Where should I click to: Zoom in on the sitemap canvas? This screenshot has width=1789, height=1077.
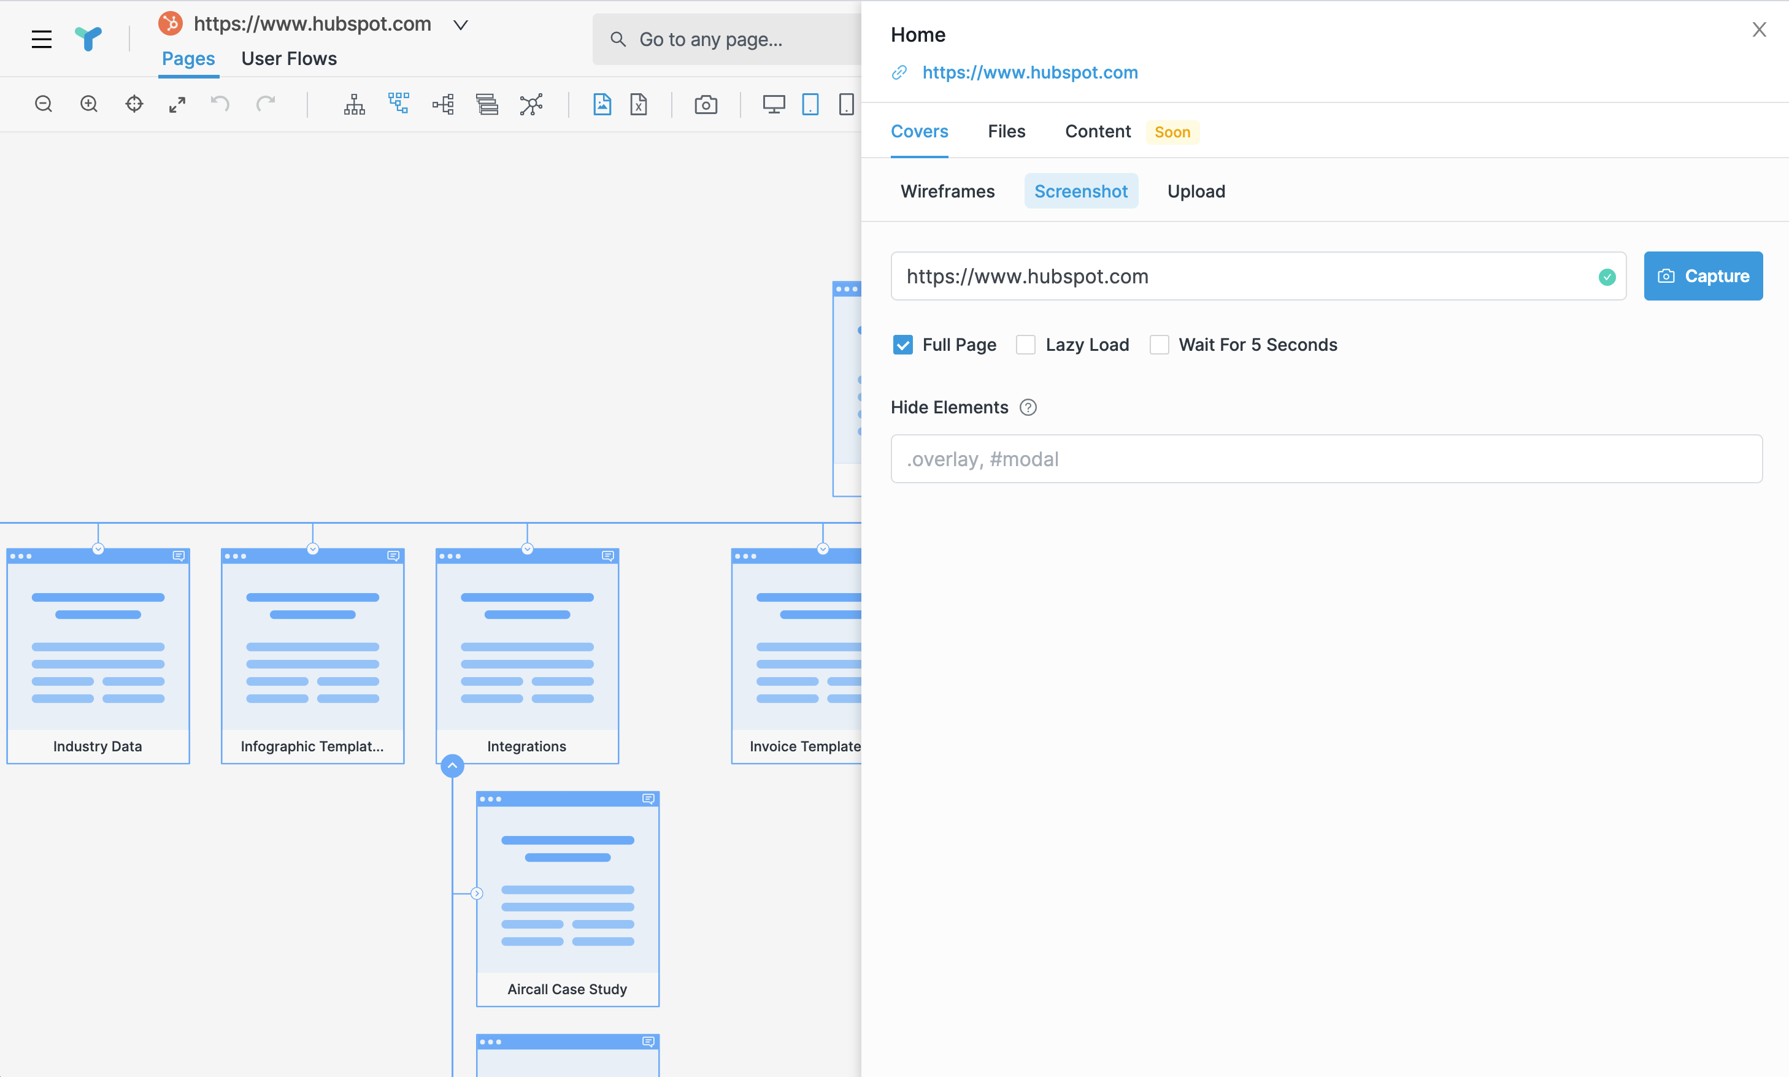pos(88,104)
